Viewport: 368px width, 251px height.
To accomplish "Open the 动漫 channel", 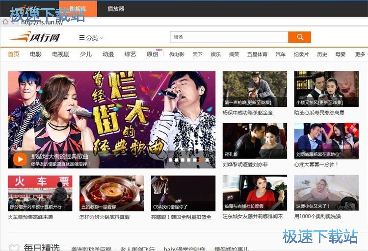I will coord(108,54).
